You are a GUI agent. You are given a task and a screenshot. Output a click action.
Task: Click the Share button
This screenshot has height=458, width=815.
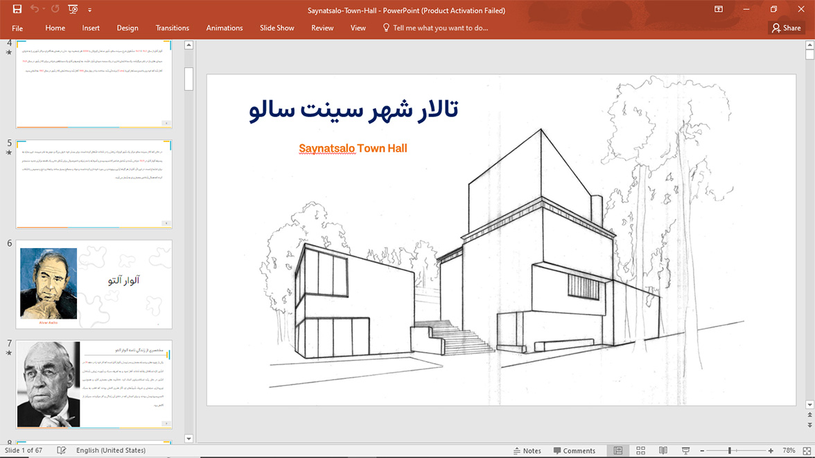[x=787, y=28]
